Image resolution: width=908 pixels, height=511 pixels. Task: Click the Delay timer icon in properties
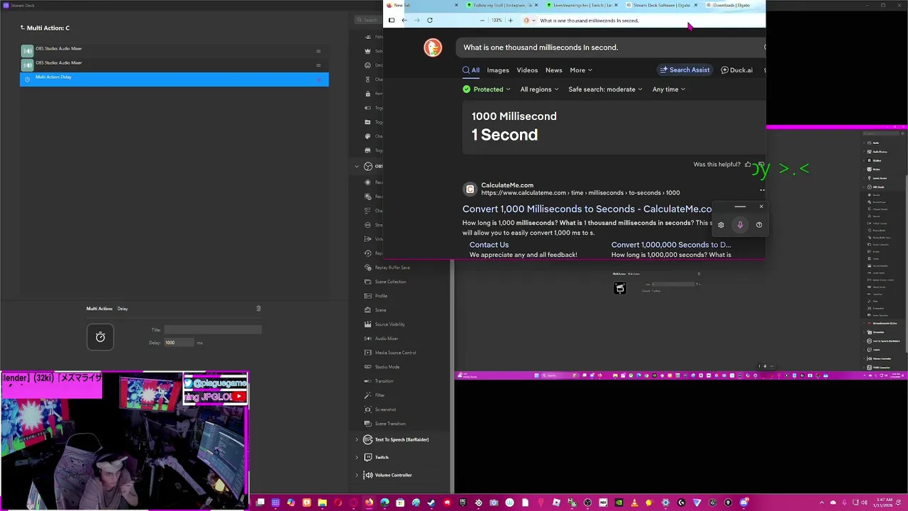(x=100, y=337)
